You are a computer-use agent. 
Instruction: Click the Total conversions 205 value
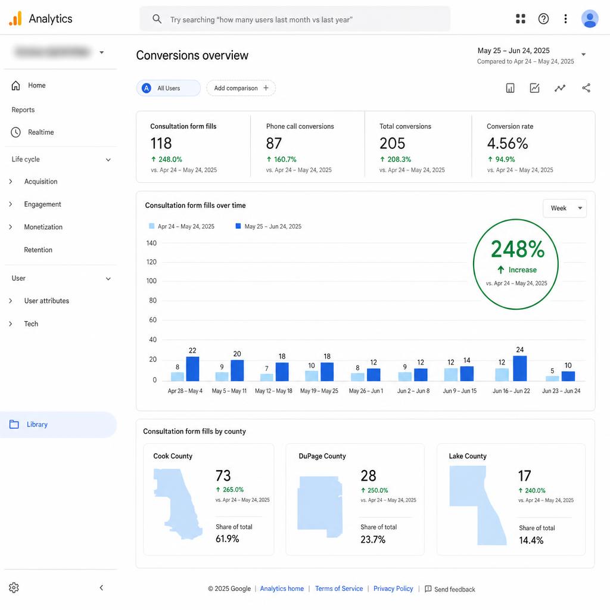click(x=392, y=144)
